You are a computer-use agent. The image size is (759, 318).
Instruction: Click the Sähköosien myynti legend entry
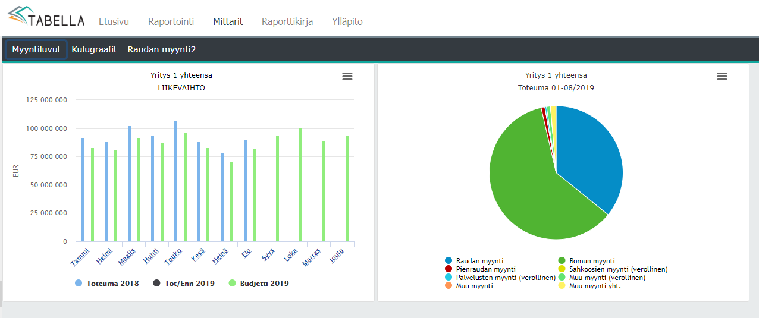point(618,269)
